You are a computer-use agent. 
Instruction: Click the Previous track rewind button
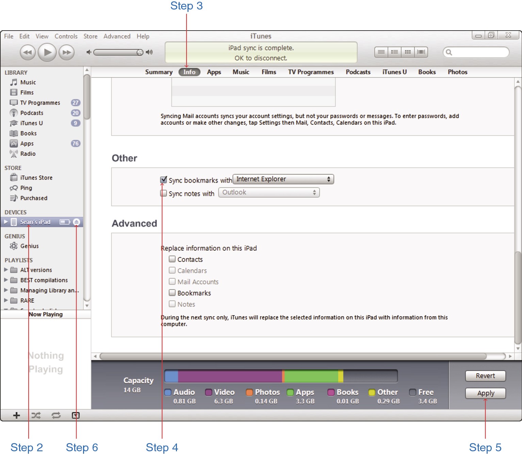coord(28,52)
